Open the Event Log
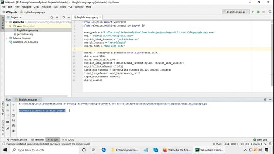This screenshot has height=154, width=274. [260, 140]
